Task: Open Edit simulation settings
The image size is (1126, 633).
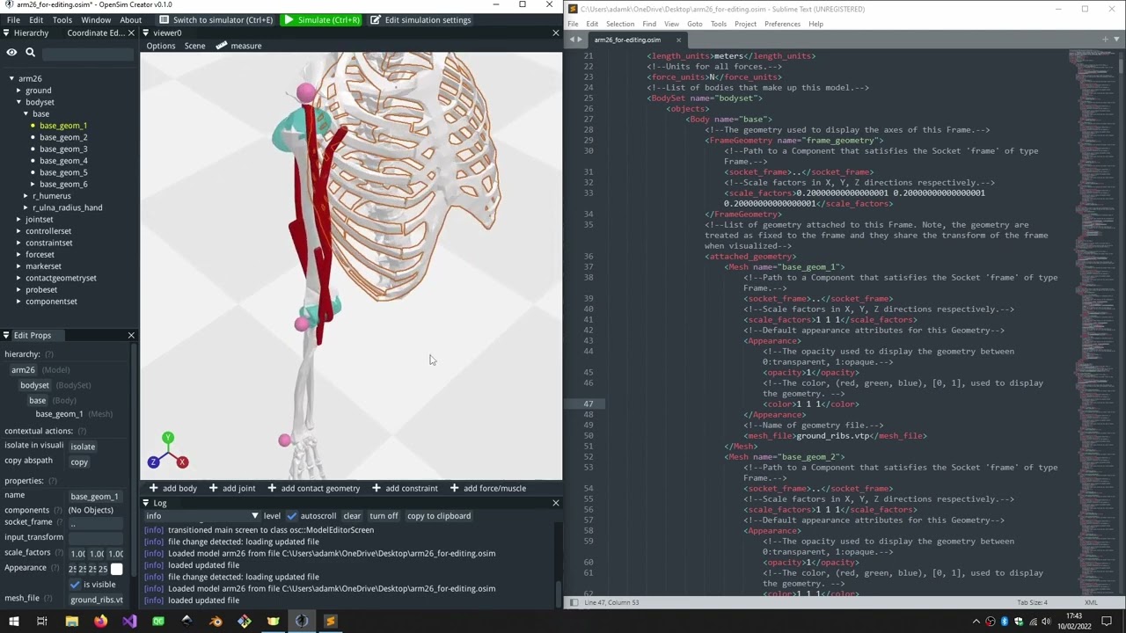Action: (420, 19)
